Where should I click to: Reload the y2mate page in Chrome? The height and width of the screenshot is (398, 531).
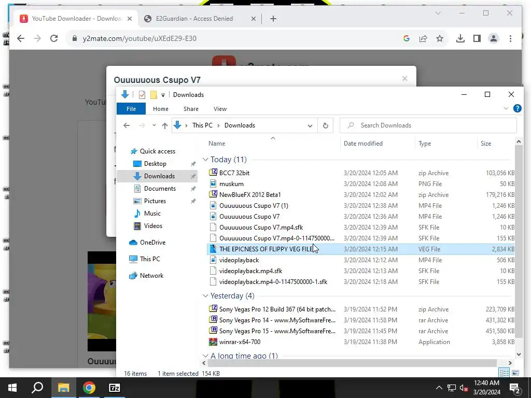coord(54,38)
